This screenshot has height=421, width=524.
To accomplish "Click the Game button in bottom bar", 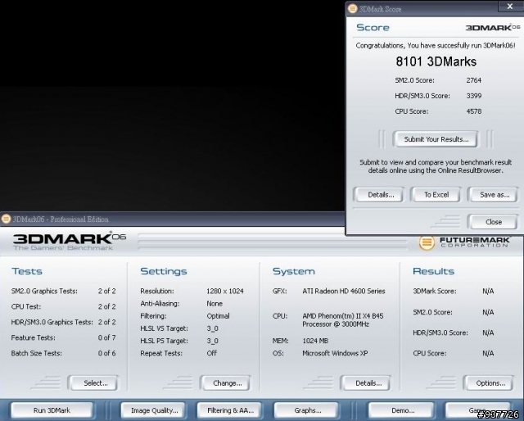I will tap(478, 410).
